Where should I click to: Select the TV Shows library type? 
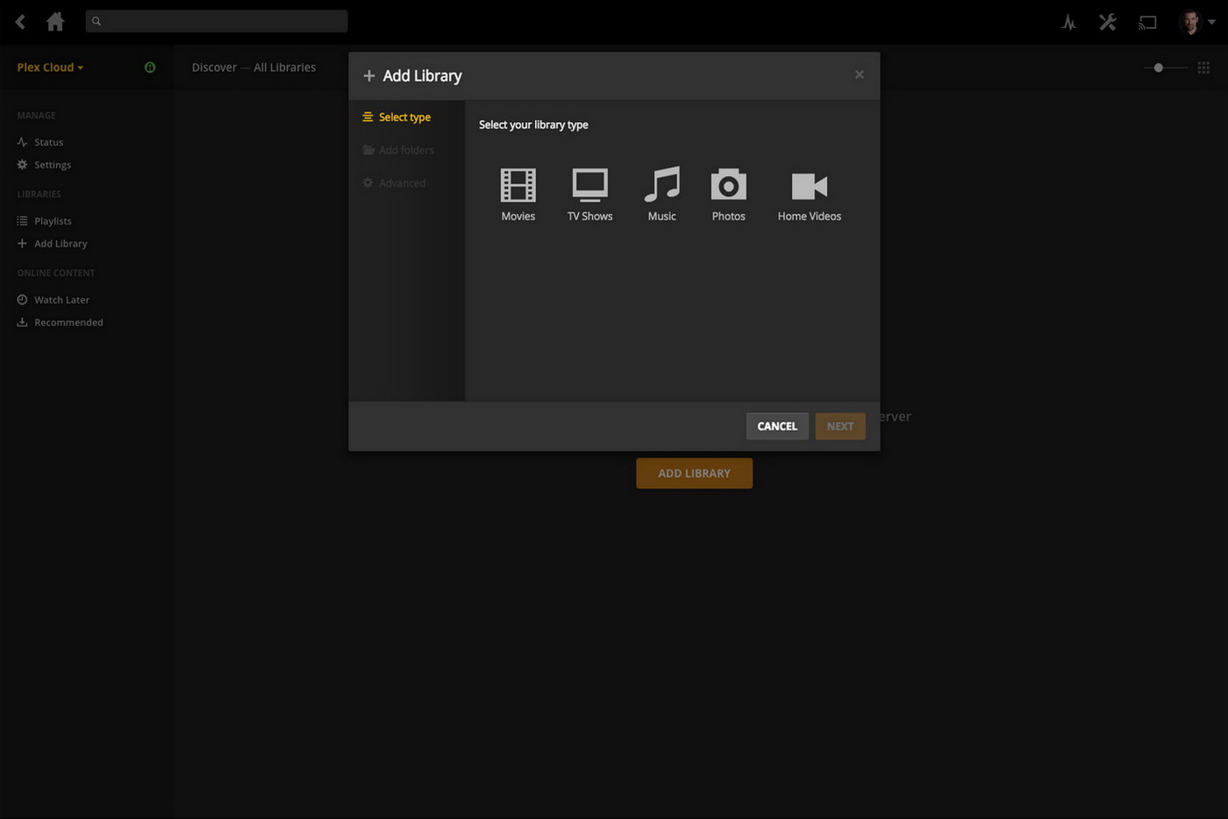[589, 195]
